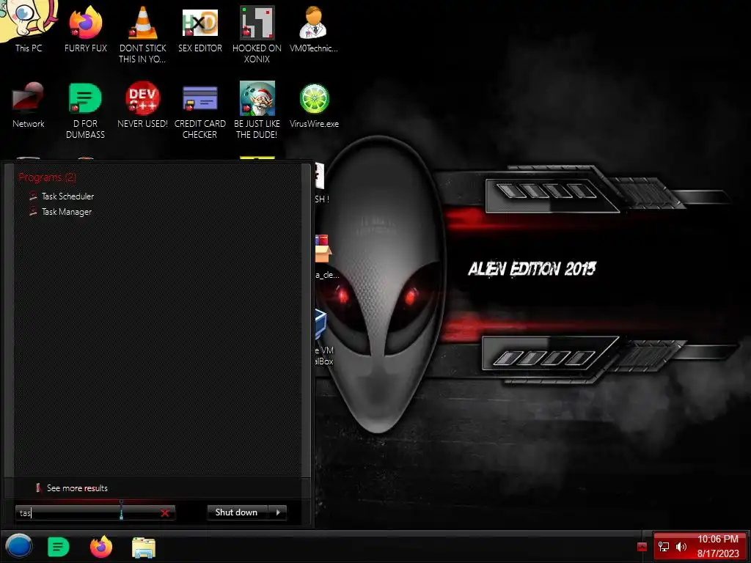Click the Shut down button

(237, 512)
